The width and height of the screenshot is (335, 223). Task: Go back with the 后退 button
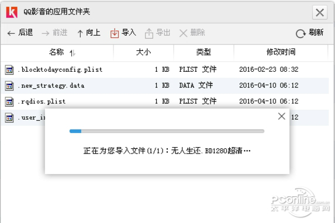point(20,33)
